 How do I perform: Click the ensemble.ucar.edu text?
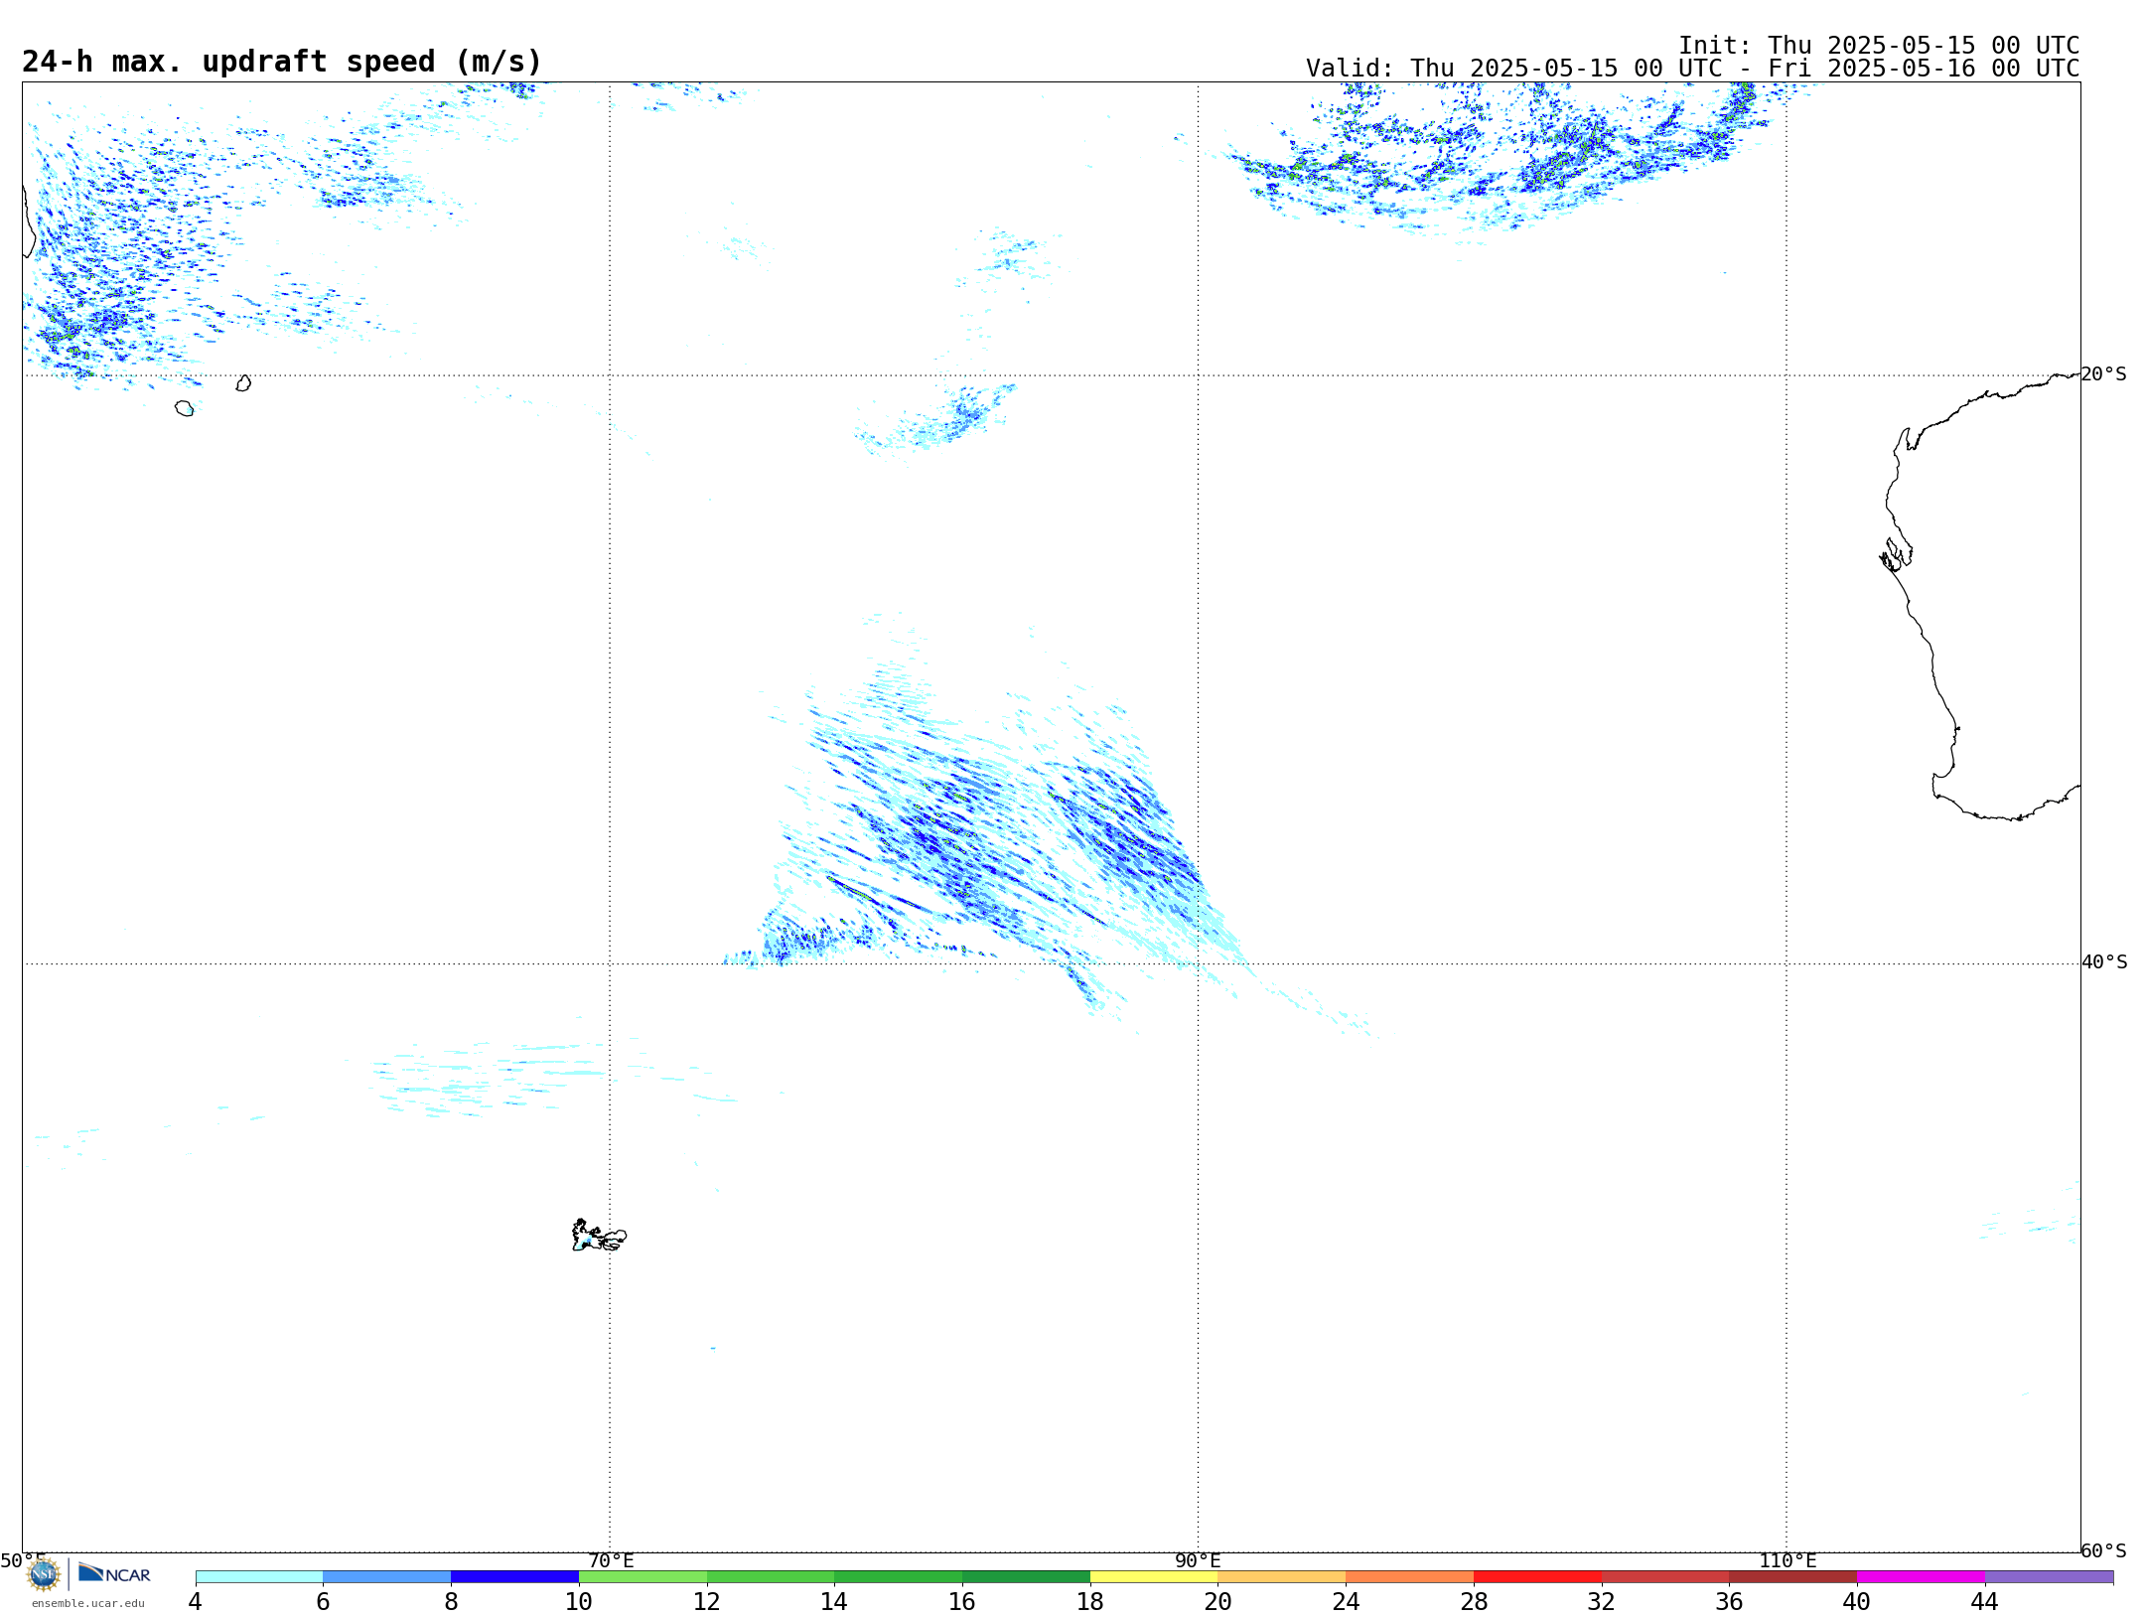point(87,1602)
